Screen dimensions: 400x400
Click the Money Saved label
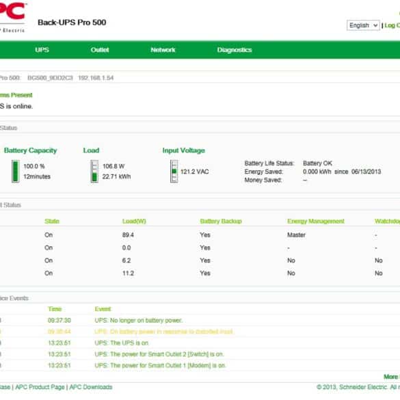point(263,180)
